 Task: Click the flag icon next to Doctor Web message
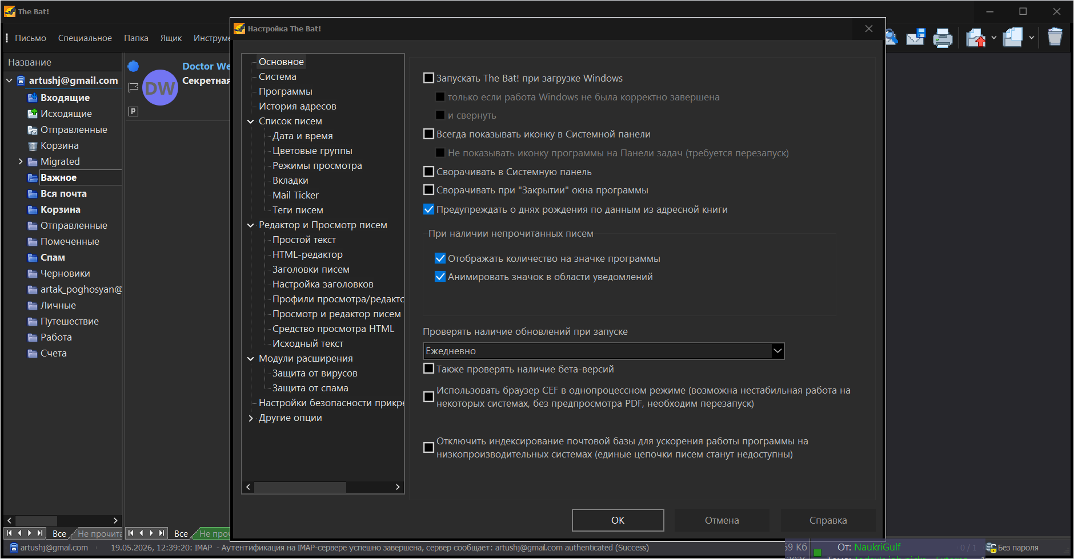[133, 87]
